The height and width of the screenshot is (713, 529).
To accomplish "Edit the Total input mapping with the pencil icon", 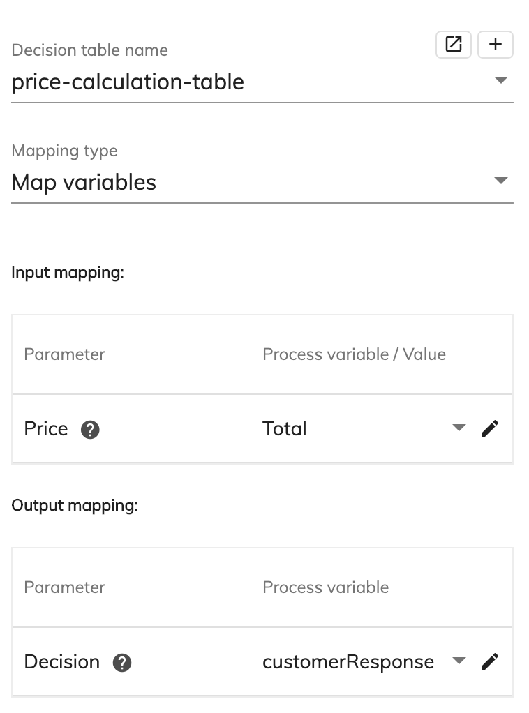I will point(490,428).
